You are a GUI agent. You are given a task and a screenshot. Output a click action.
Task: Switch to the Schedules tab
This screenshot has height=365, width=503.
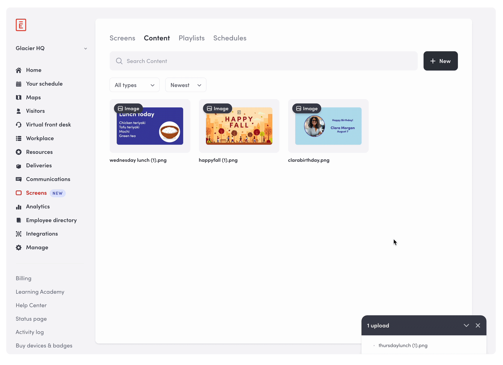230,38
